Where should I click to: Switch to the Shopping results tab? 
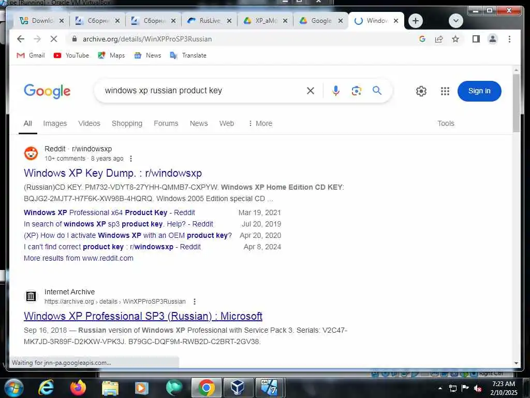click(127, 123)
